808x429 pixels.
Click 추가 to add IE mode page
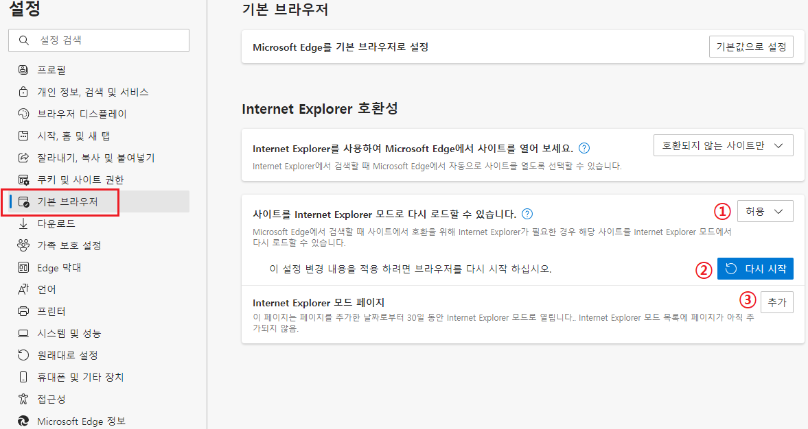(x=777, y=302)
